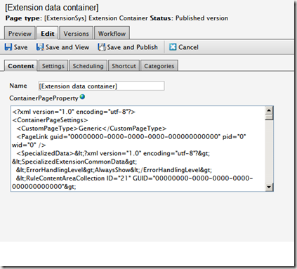Click the globe icon beside ContainerPageProperty

(82, 97)
